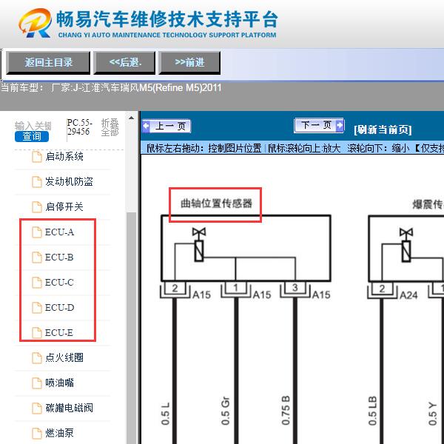
Task: Click the 0.75 B wire label
Action: [286, 410]
